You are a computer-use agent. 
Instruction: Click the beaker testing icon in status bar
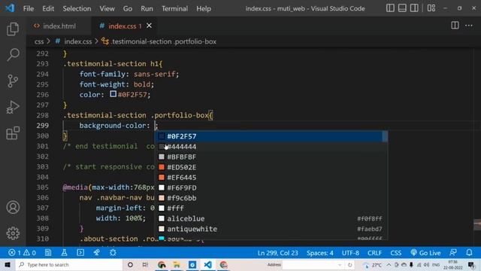coord(64,253)
